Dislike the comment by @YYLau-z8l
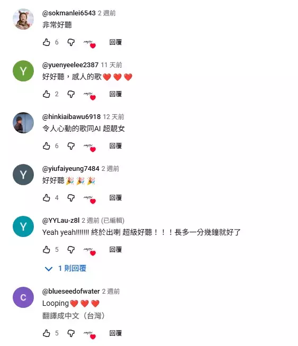The image size is (298, 346). (x=71, y=250)
